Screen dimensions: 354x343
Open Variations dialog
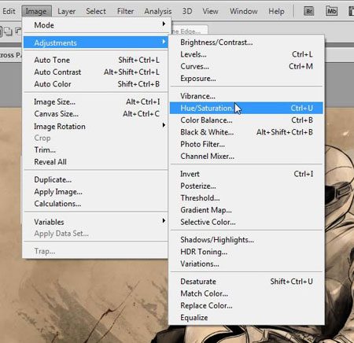click(246, 264)
